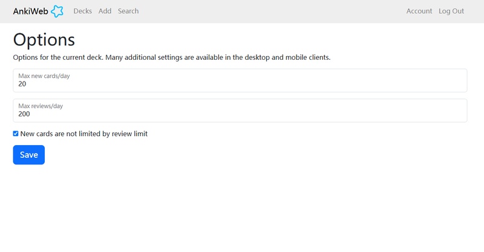Go to the Decks page
This screenshot has width=484, height=252.
coord(82,11)
